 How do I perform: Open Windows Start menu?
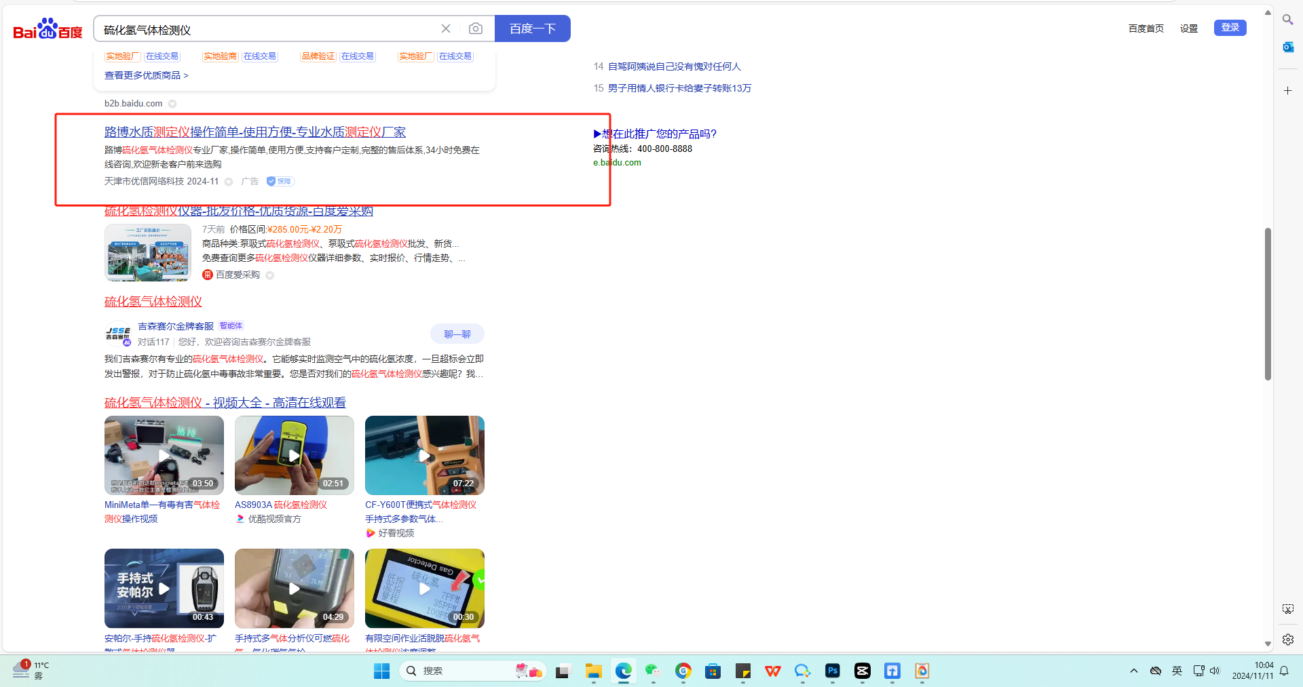(x=381, y=671)
